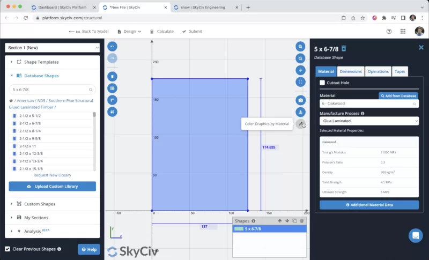The width and height of the screenshot is (429, 260).
Task: Switch to the Dashboard SkyCiv Platform browser tab
Action: coord(62,8)
